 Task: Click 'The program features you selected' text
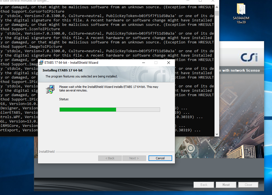[81, 76]
